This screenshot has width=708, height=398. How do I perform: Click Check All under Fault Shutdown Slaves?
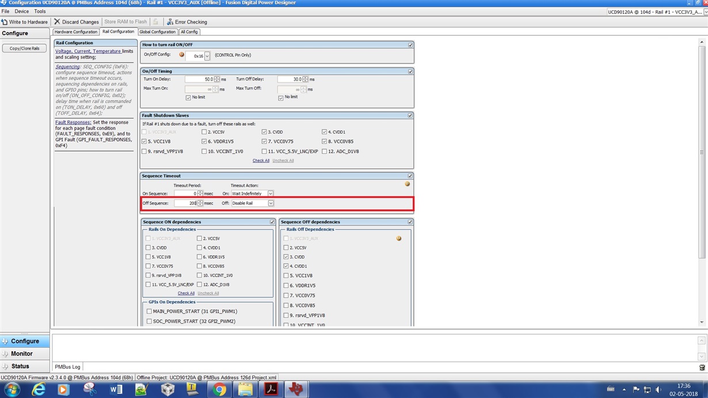pyautogui.click(x=261, y=161)
